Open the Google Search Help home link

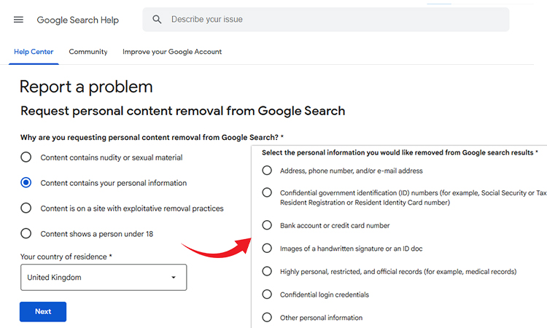(78, 20)
